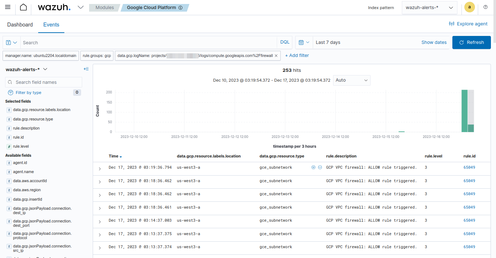Open the sidebar wazuh-alerts-* index chevron
Viewport: 496px width, 258px height.
[45, 69]
